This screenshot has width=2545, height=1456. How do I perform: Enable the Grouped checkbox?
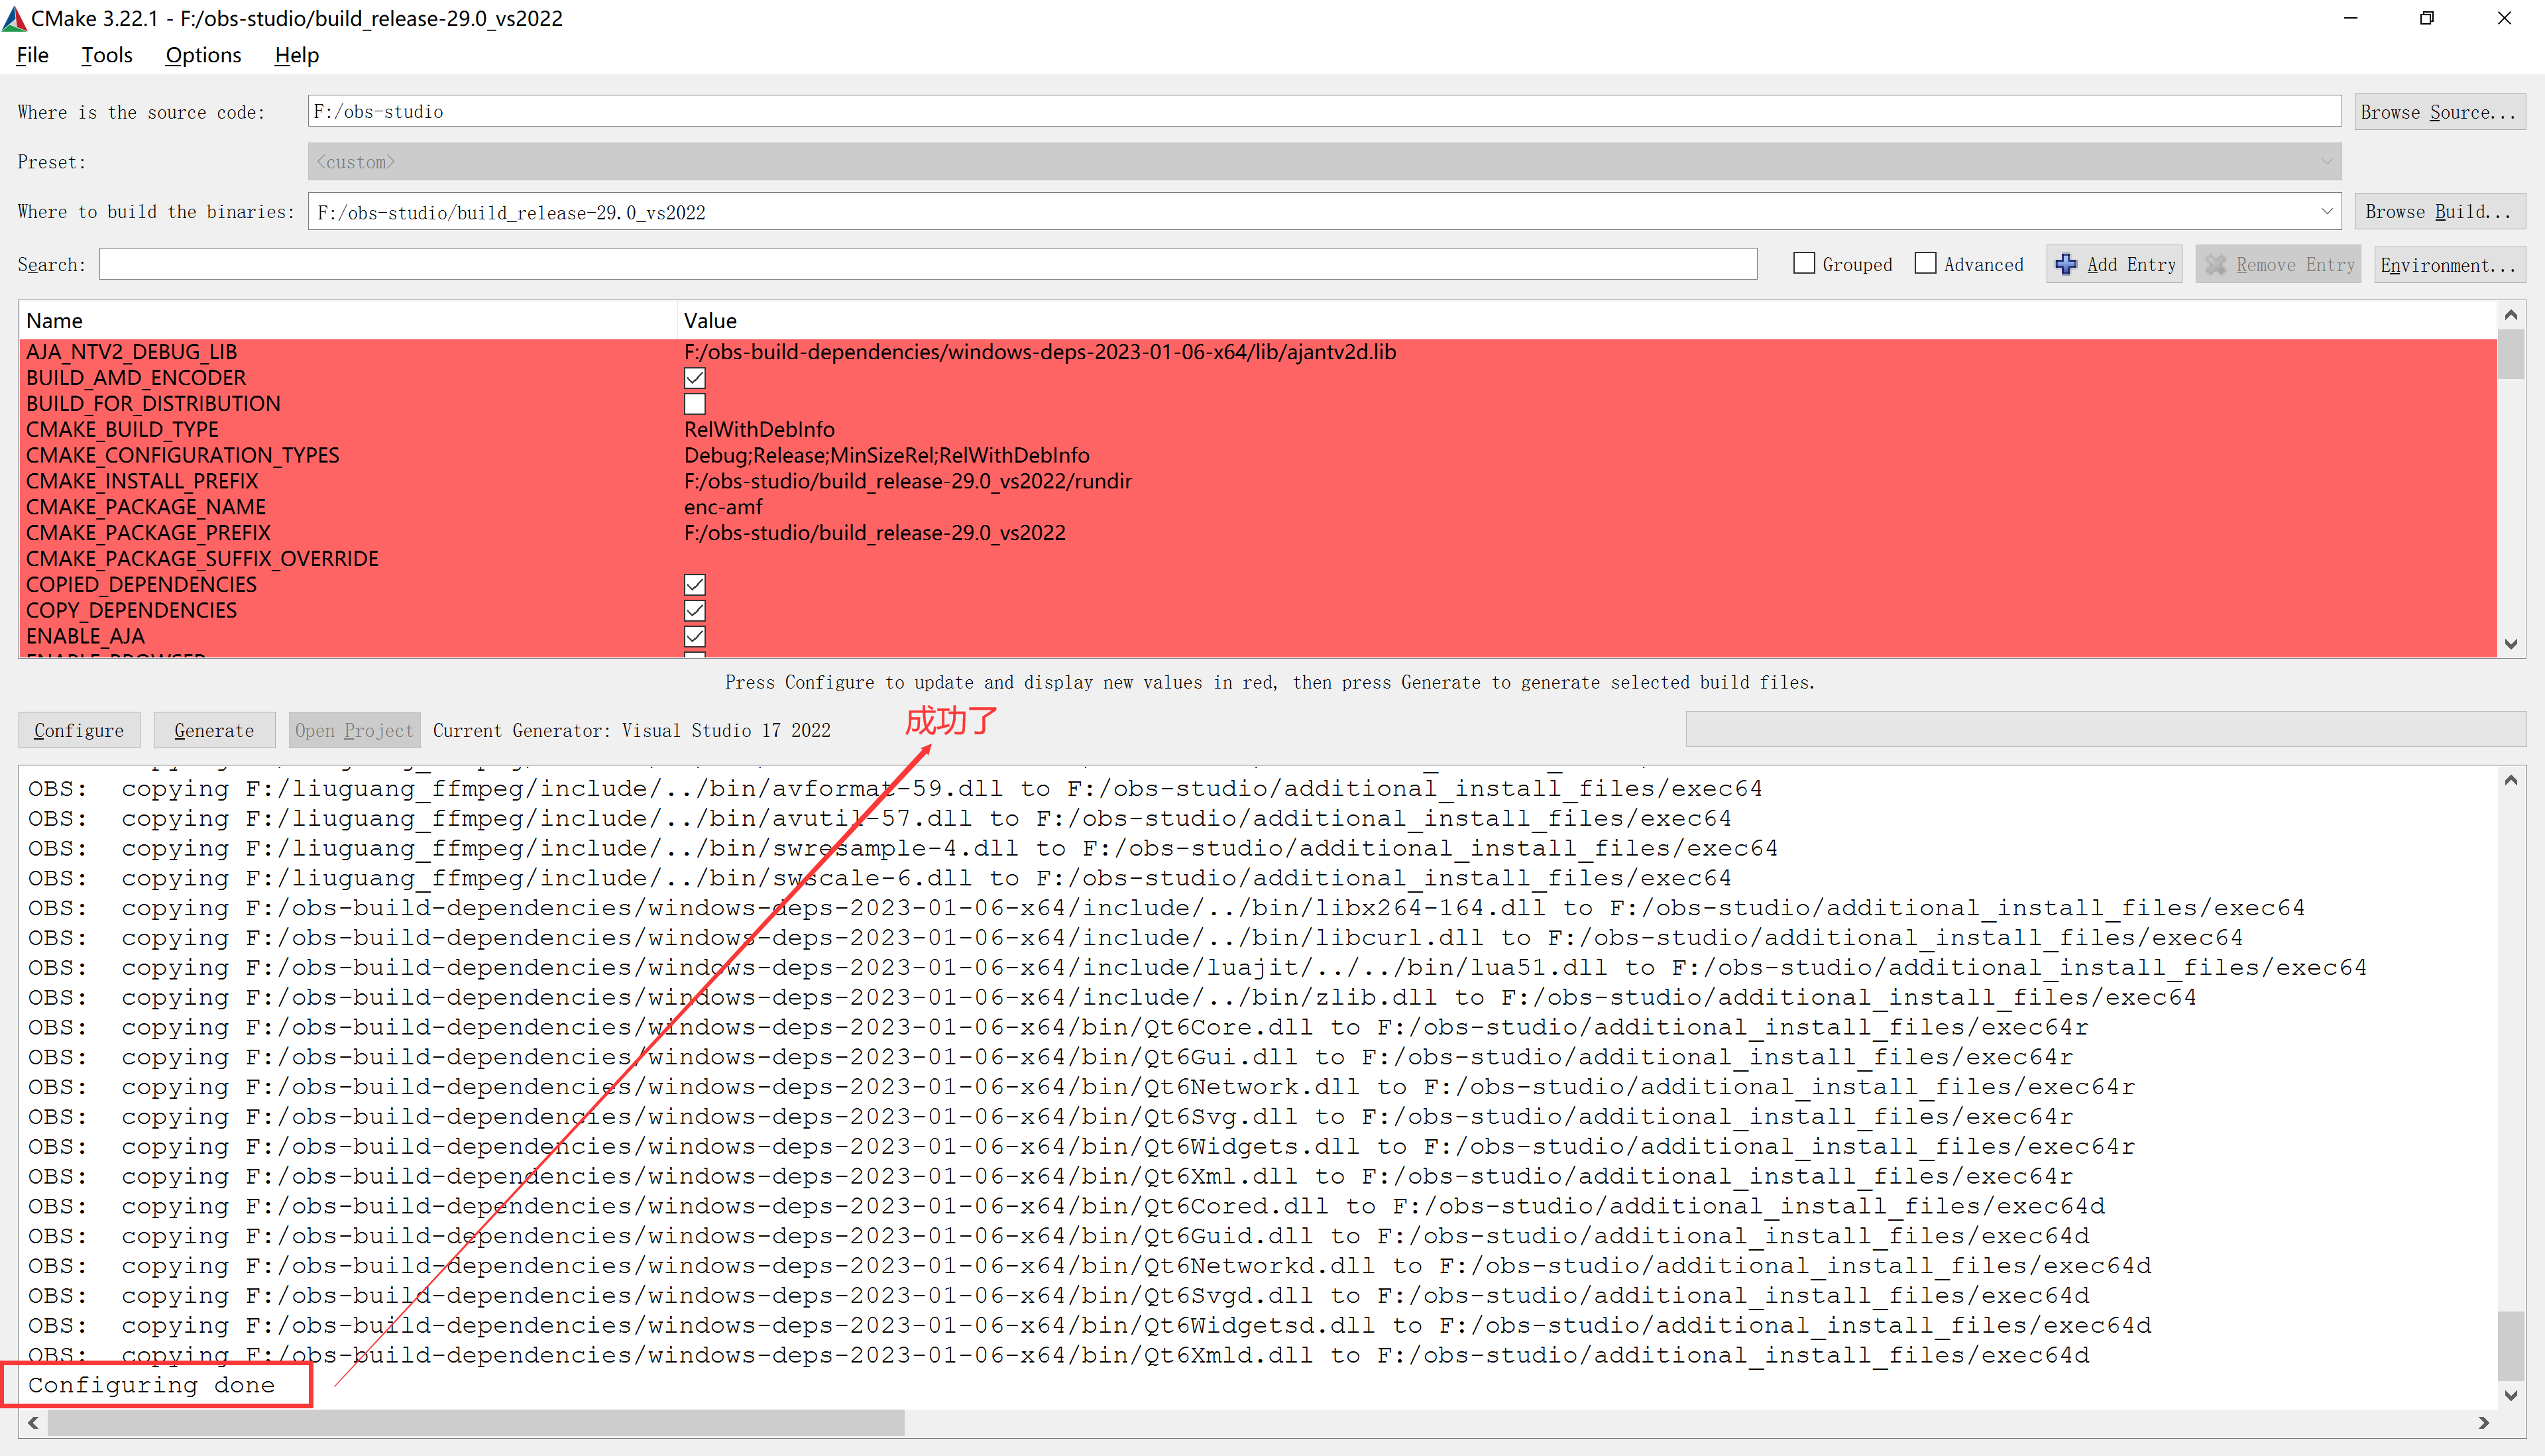[1804, 264]
